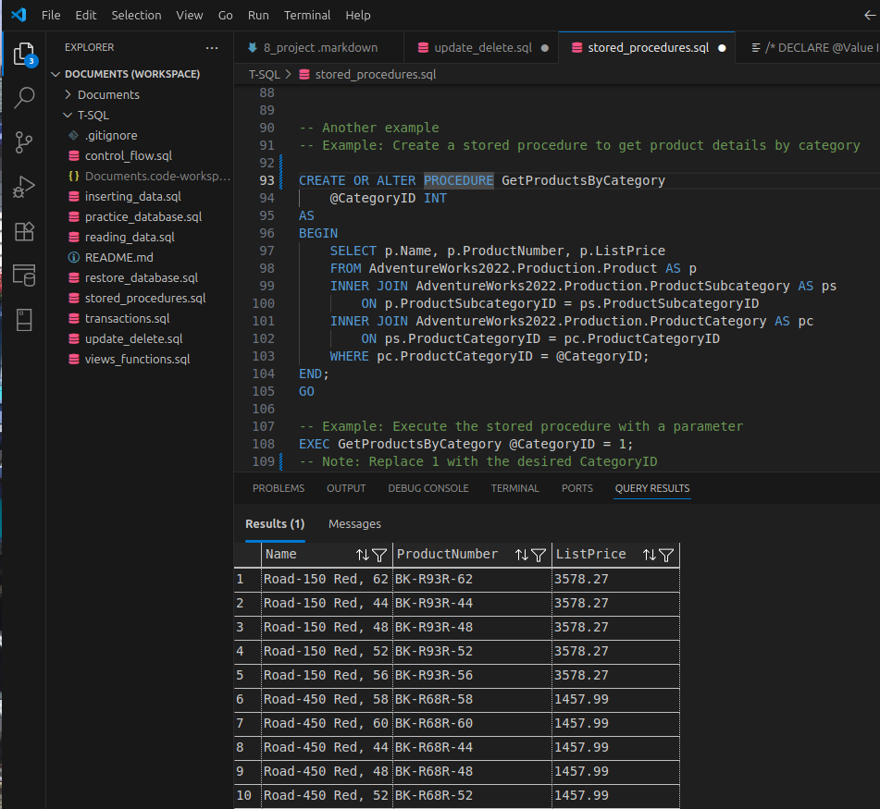Click T-SQL breadcrumb link
Screen dimensions: 880x809
pos(266,74)
